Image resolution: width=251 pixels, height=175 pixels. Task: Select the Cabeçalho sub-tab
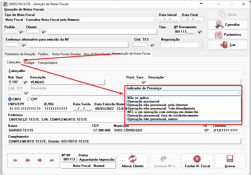(x=14, y=62)
